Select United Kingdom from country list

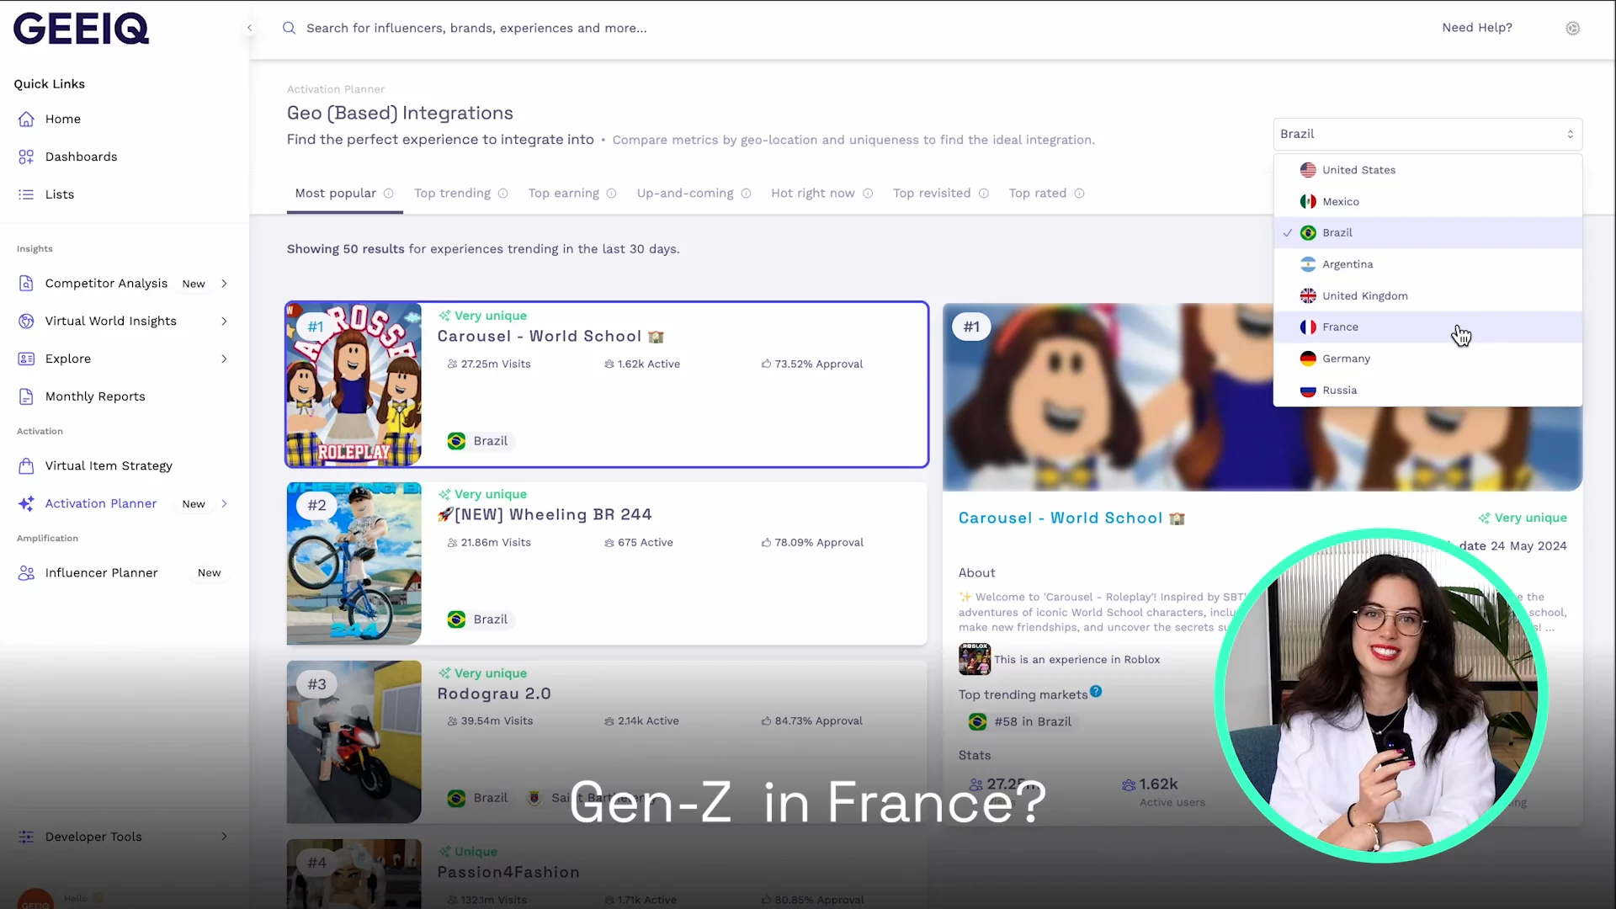[1427, 295]
